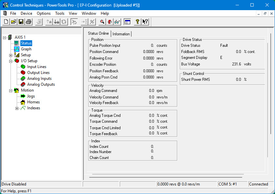Select Setup node in tree
This screenshot has height=194, width=275.
[x=26, y=55]
